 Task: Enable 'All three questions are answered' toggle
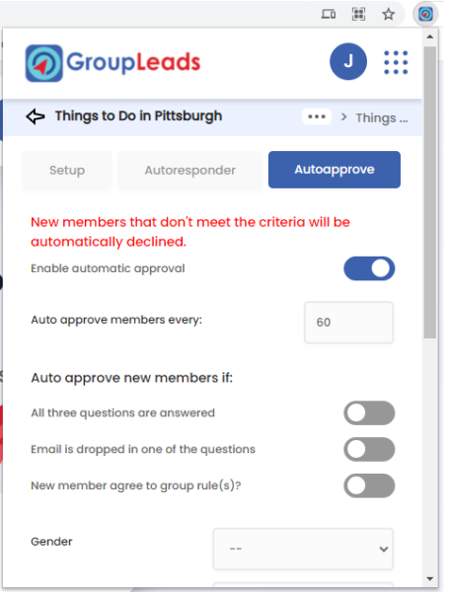pyautogui.click(x=369, y=412)
